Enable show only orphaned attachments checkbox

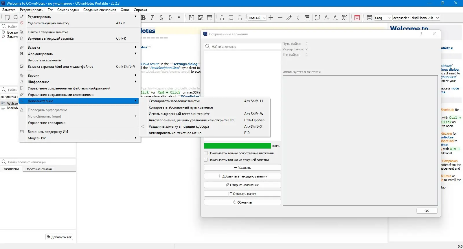click(x=206, y=153)
